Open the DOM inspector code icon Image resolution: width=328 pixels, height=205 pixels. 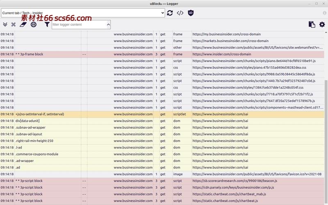[180, 13]
